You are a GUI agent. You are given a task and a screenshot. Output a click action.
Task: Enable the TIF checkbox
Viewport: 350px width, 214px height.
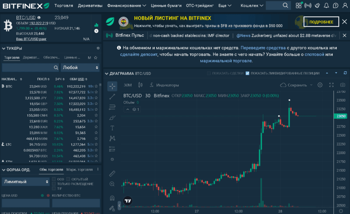coord(54,188)
